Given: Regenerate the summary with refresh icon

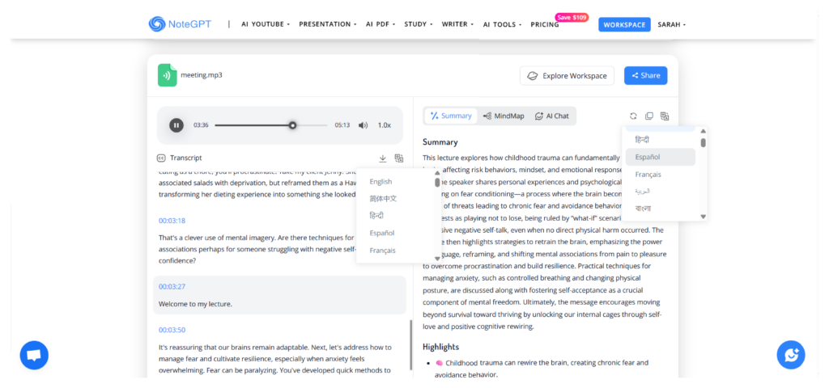Looking at the screenshot, I should tap(633, 116).
